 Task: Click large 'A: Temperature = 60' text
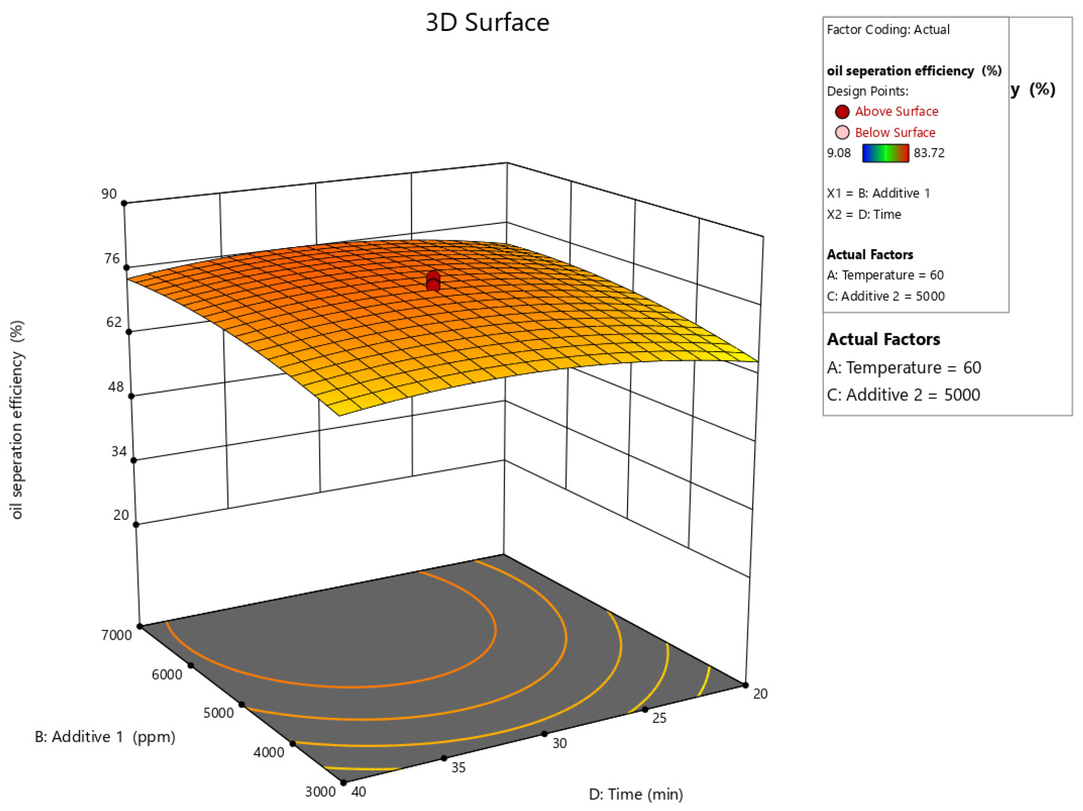(x=904, y=368)
